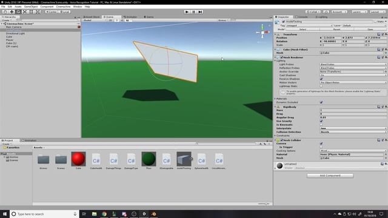Open Mesh Renderer component gear settings

point(386,58)
